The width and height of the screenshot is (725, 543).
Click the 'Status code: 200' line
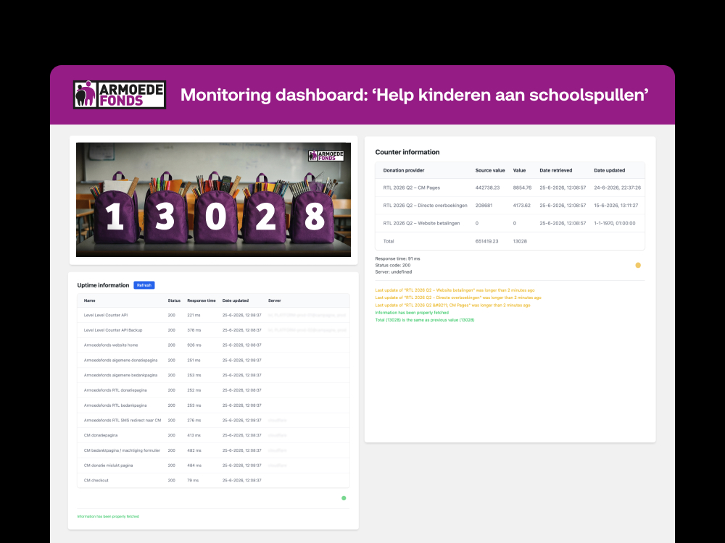click(392, 266)
